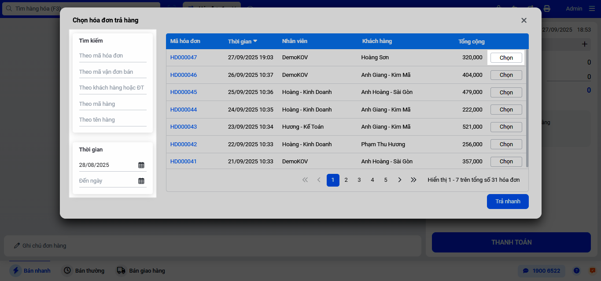This screenshot has width=601, height=281.
Task: Click the search magnifier icon in top bar
Action: pyautogui.click(x=9, y=8)
